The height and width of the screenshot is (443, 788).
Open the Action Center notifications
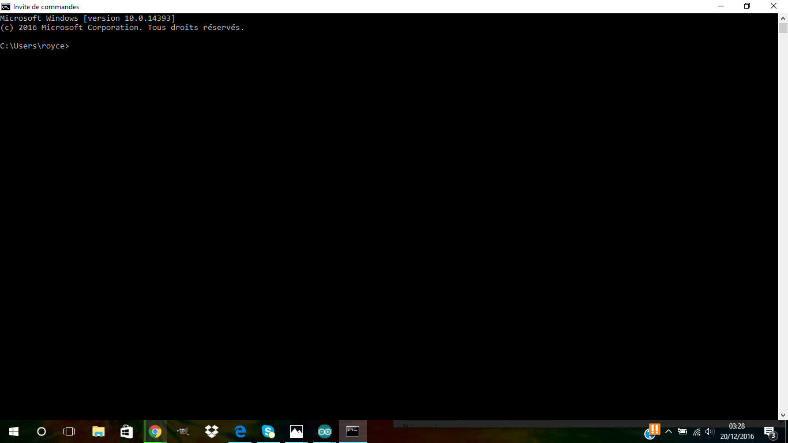[770, 431]
